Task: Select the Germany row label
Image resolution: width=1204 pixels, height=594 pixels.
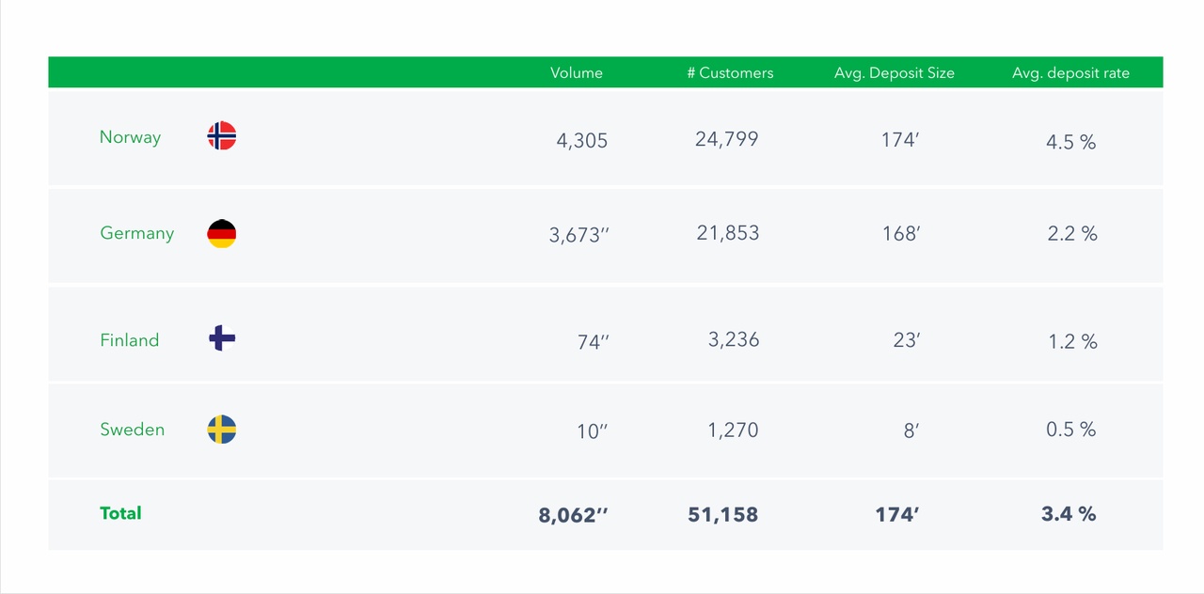Action: point(137,233)
